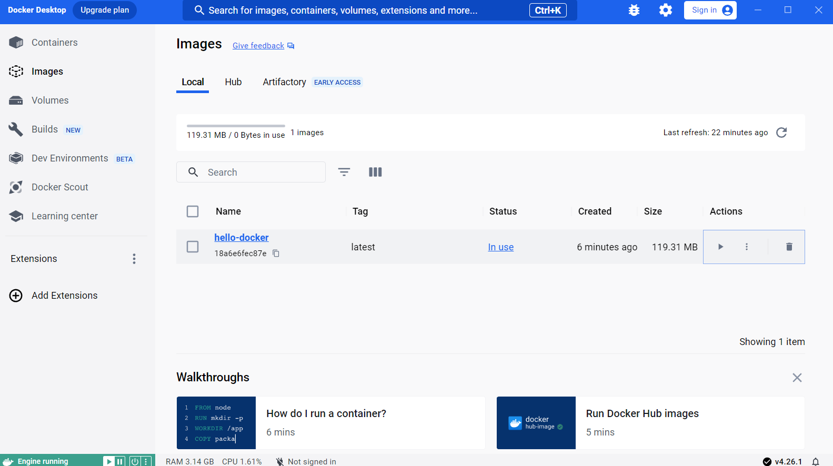Image resolution: width=833 pixels, height=466 pixels.
Task: Click the RAM 3.14 GB readout
Action: 190,461
